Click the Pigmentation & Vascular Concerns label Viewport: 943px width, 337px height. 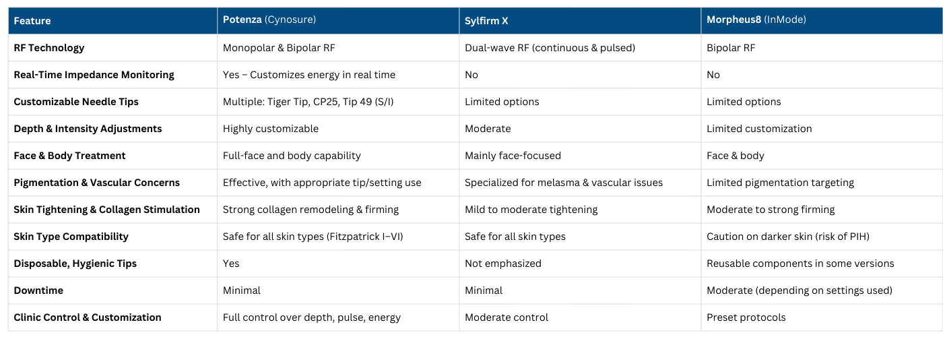[97, 183]
